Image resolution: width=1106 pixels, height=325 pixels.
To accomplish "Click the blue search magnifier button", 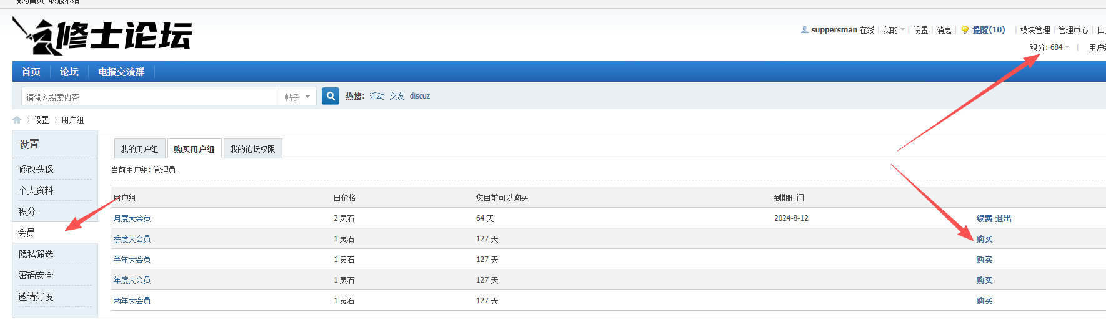I will coord(331,96).
